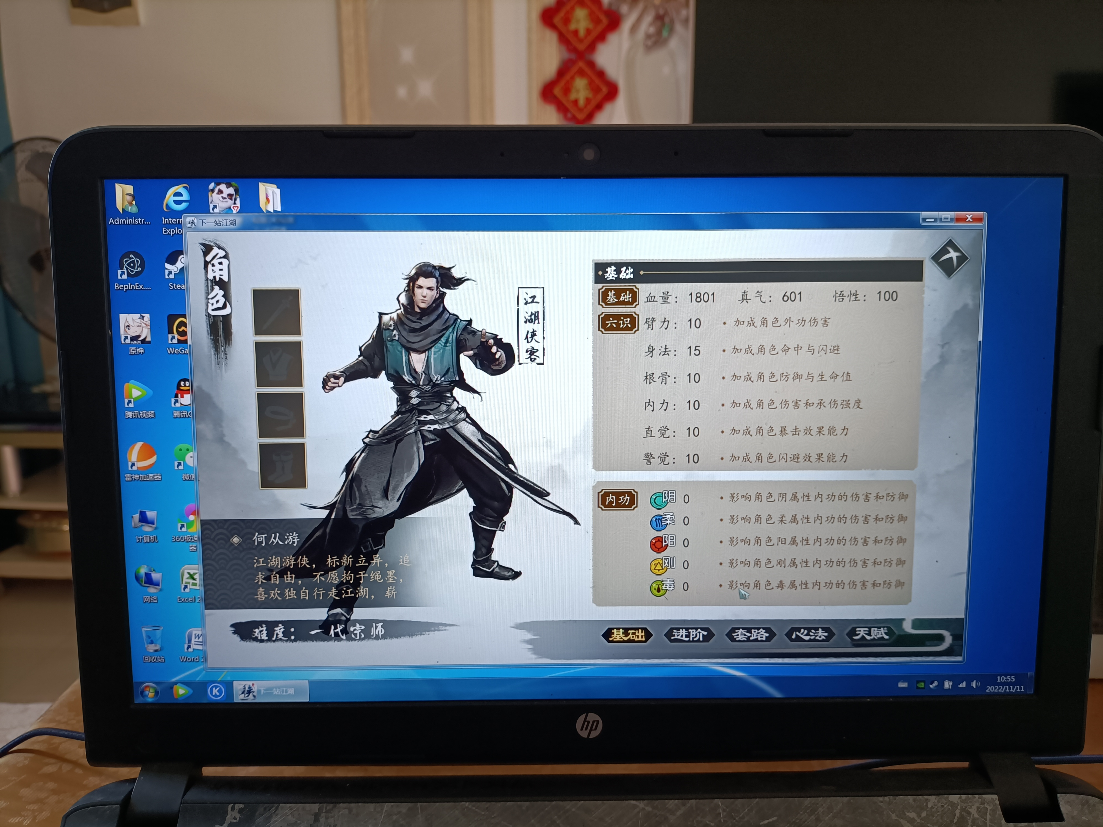Screen dimensions: 1103x827
Task: Click the 血量: 1801 stat
Action: coord(680,298)
